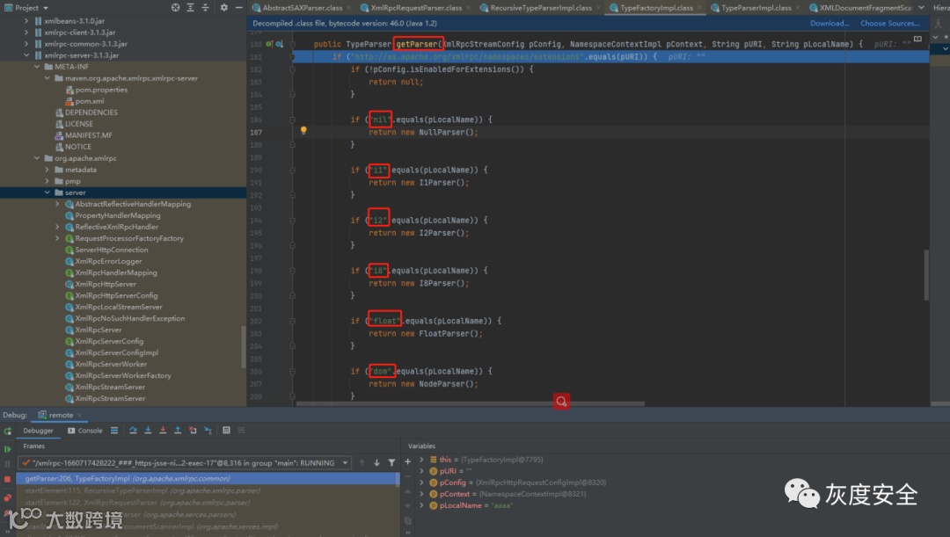Click the Download... sources link
Viewport: 950px width, 537px height.
pyautogui.click(x=829, y=24)
